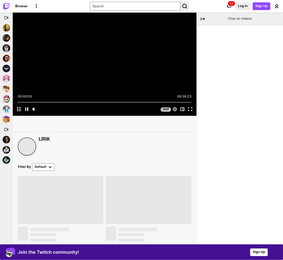Click Sign Up in the purple banner
The width and height of the screenshot is (283, 260).
[259, 252]
